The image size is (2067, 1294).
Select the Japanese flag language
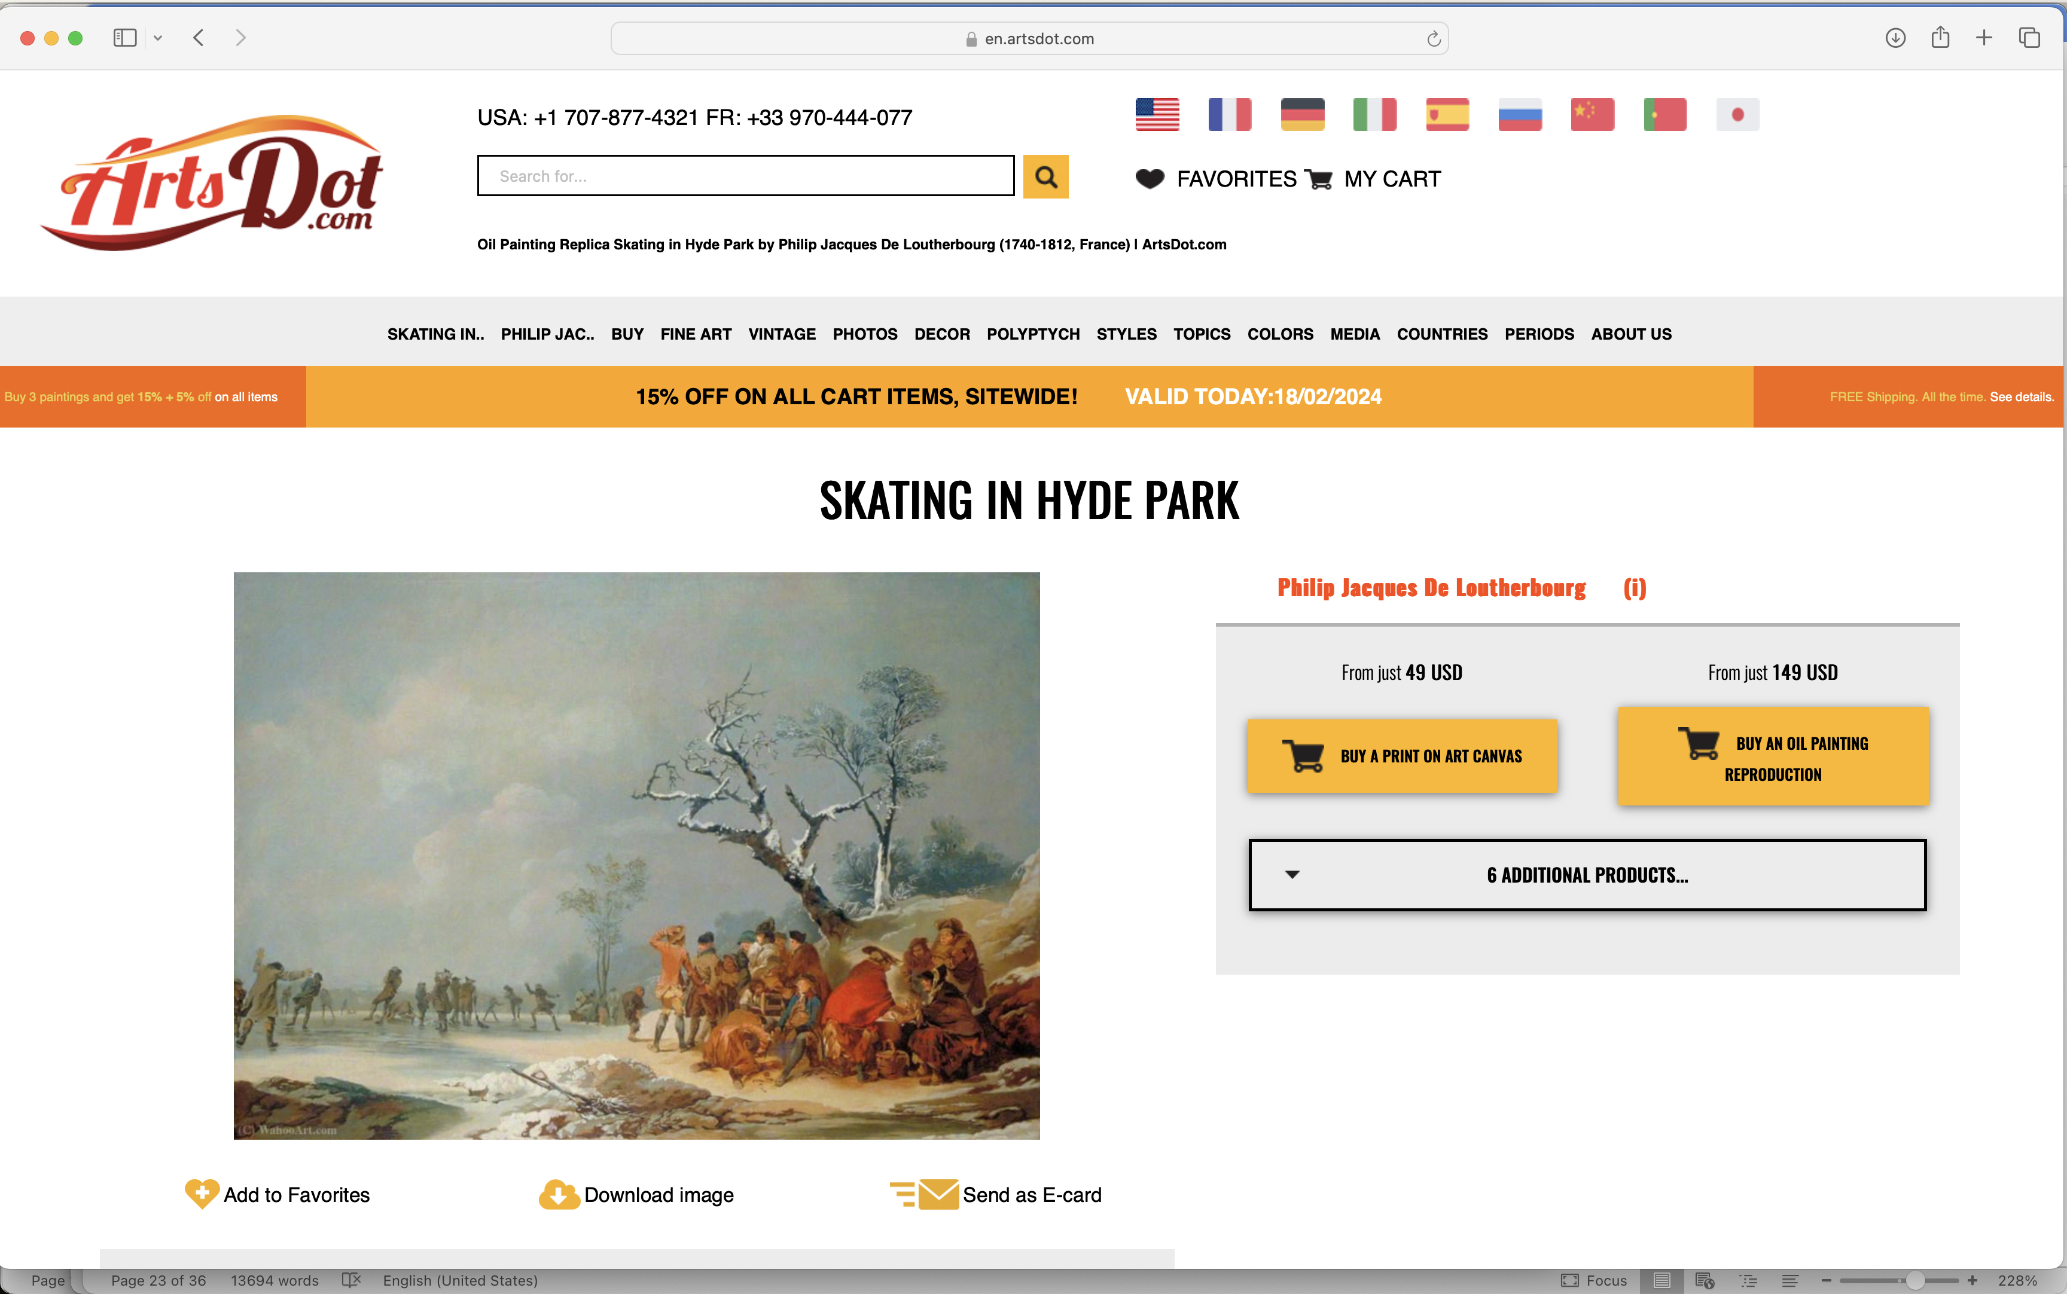coord(1737,115)
